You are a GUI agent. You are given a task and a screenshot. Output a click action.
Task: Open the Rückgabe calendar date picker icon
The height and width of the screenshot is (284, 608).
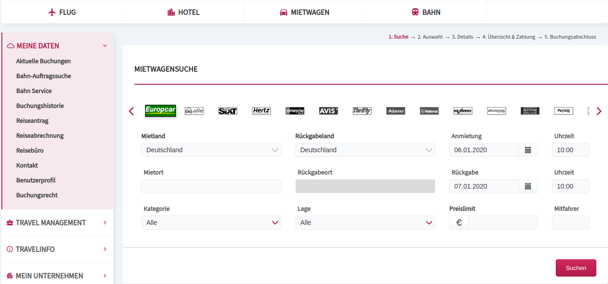coord(528,186)
